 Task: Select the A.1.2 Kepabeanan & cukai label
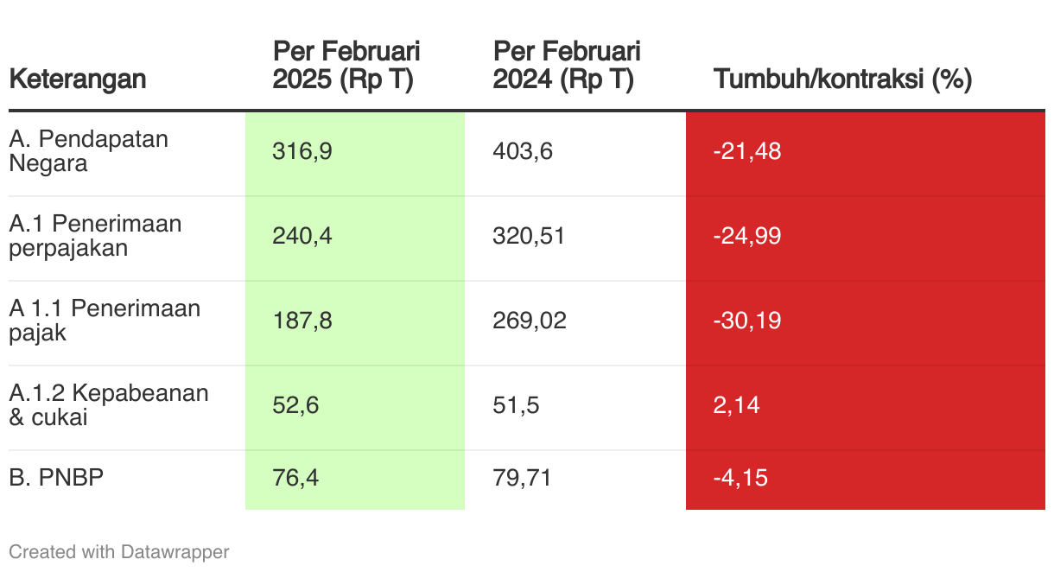tap(109, 405)
